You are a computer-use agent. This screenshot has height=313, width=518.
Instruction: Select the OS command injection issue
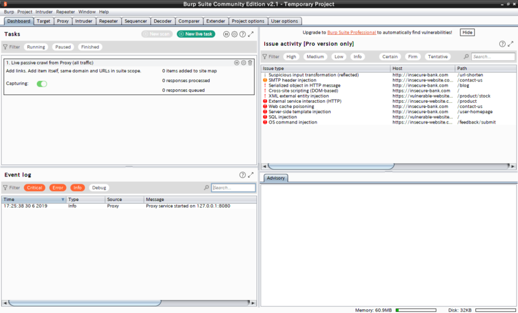(x=388, y=122)
